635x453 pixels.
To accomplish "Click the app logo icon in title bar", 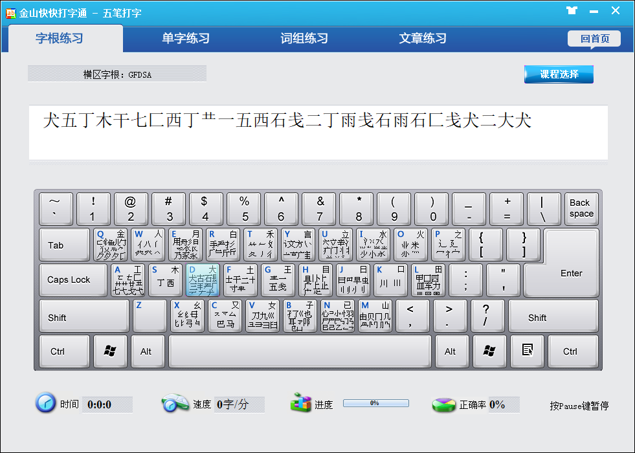I will [x=10, y=14].
